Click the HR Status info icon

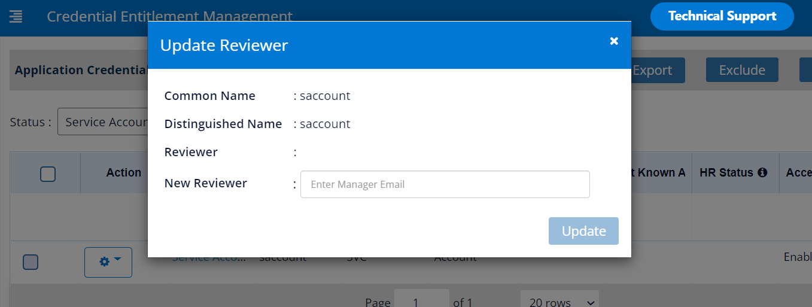click(x=762, y=172)
